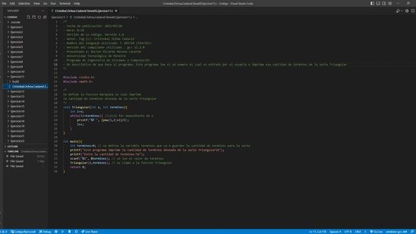Open the File menu
This screenshot has height=234, width=416.
coord(4,3)
